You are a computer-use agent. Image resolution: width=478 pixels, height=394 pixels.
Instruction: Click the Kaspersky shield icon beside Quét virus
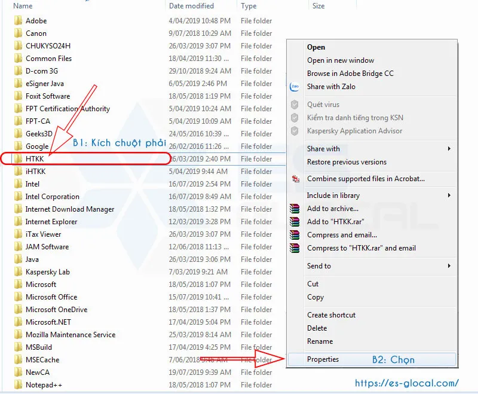(x=294, y=105)
